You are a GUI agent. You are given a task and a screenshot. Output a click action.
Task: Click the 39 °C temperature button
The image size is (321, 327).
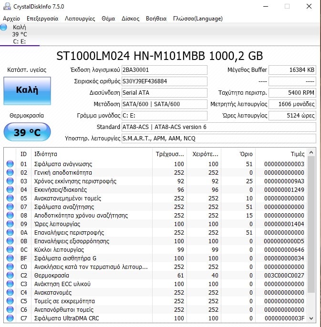(27, 132)
